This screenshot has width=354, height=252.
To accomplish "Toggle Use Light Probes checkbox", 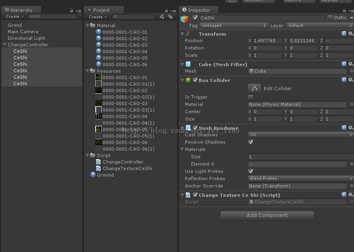I will (x=251, y=171).
